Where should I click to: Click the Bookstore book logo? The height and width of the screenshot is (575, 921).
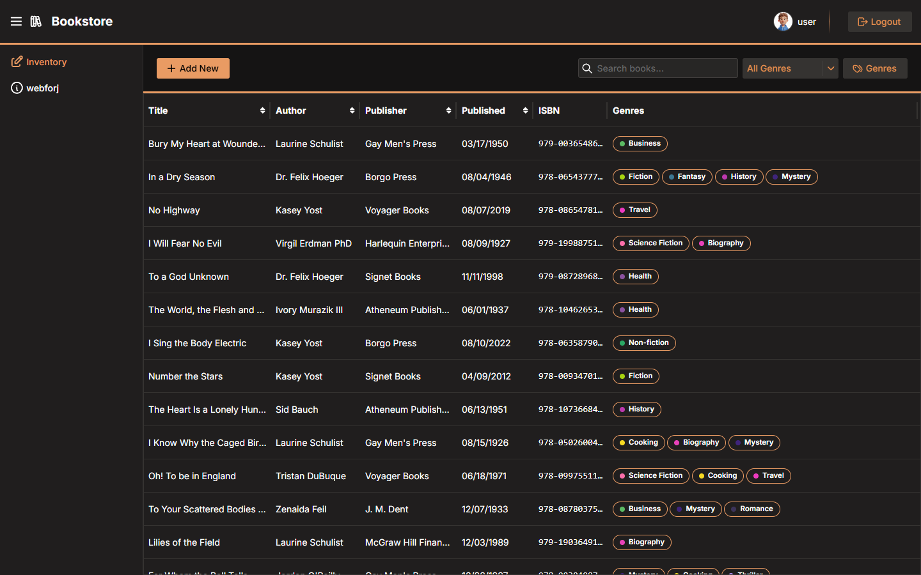pos(36,21)
